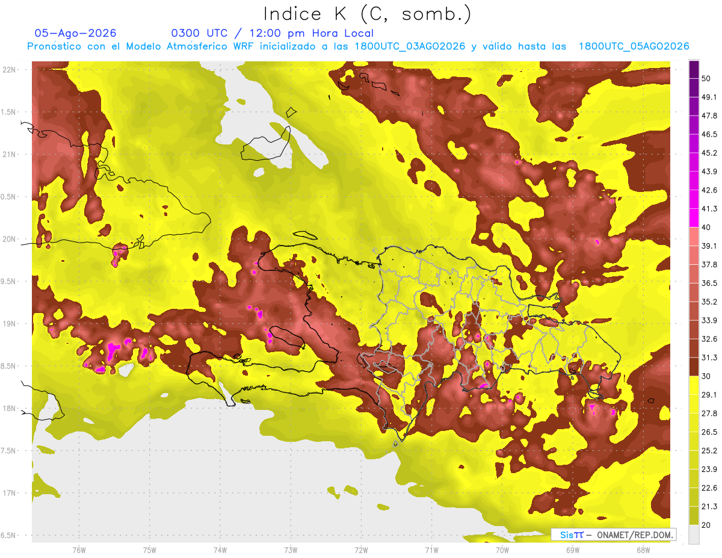Viewport: 722px width, 558px height.
Task: Click the "21N" latitude label
Action: [x=8, y=154]
